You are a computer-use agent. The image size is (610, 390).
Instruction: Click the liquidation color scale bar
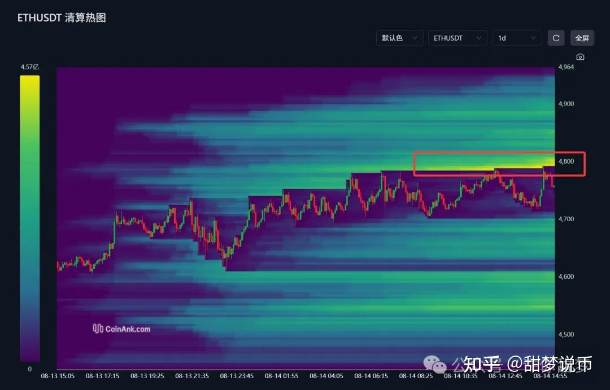click(30, 218)
